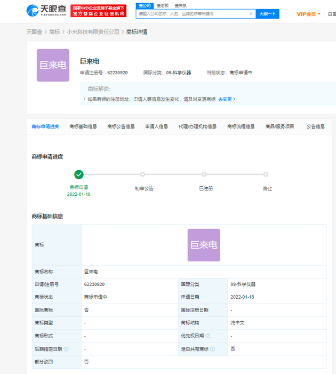Click the 纯中文 trademark structure cell
Screen dimensions: 336x374
click(277, 323)
